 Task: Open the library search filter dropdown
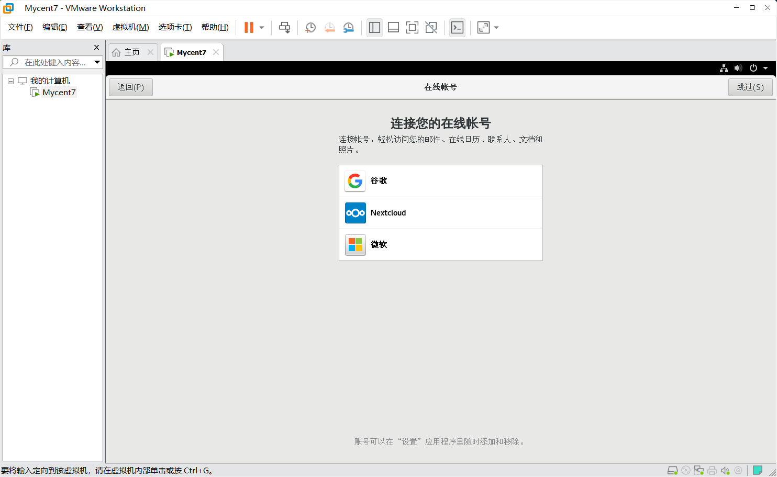97,62
